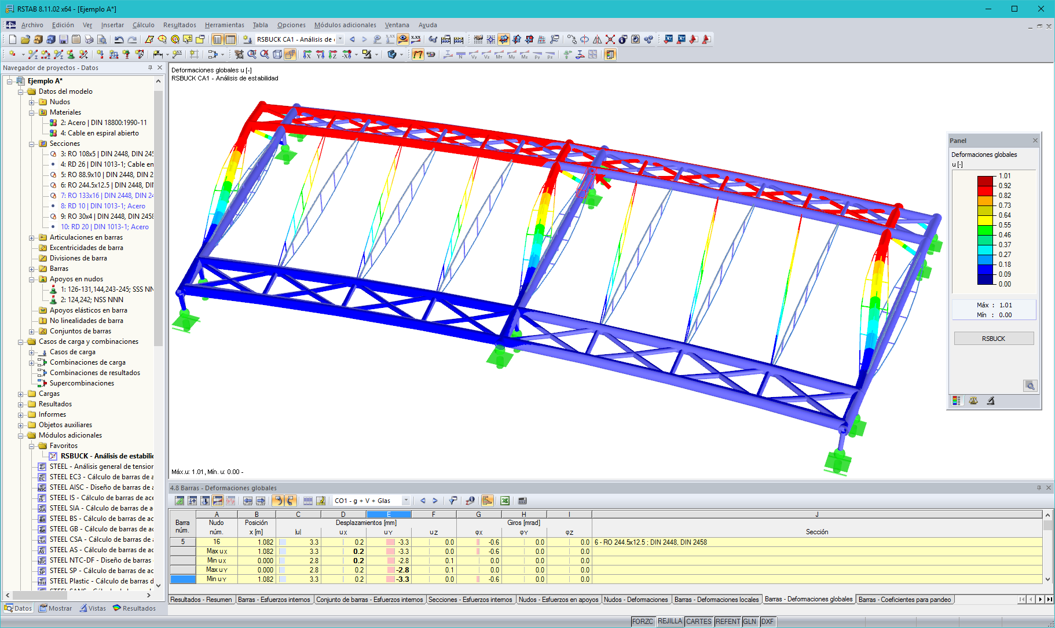
Task: Expand the Nudos tree node
Action: 32,102
